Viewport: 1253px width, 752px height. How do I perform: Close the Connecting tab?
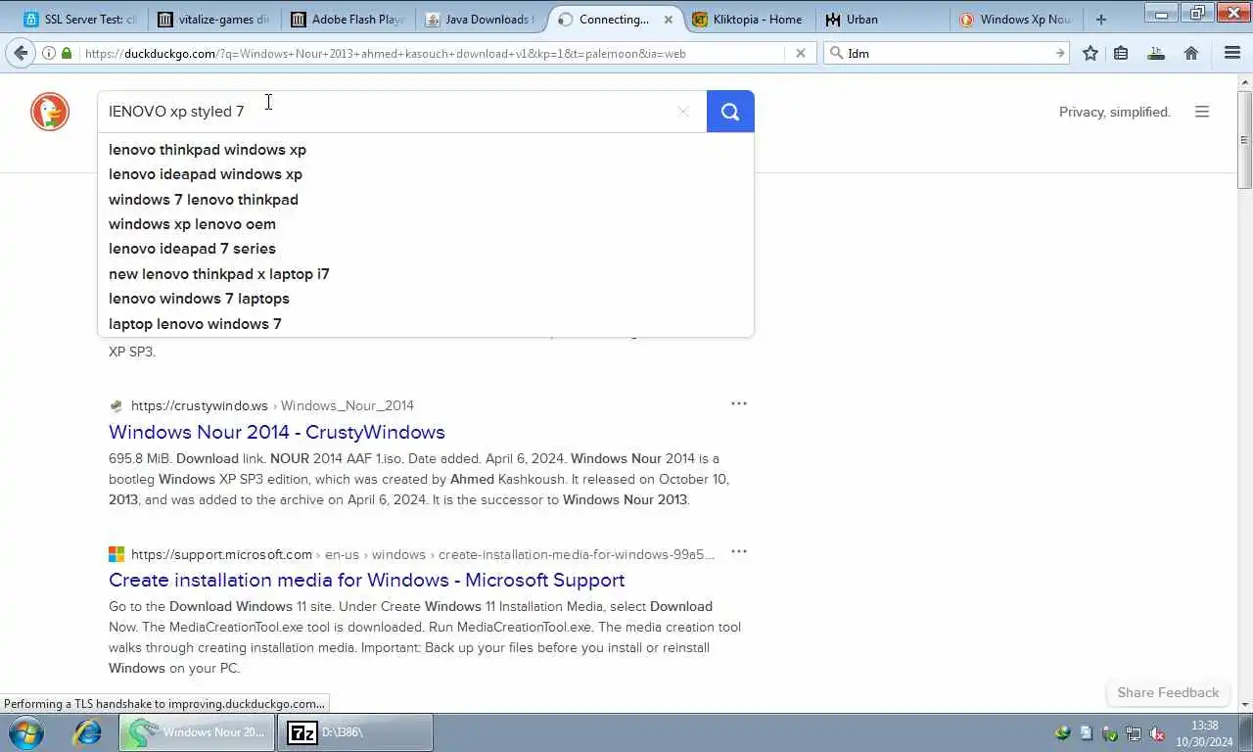coord(669,20)
